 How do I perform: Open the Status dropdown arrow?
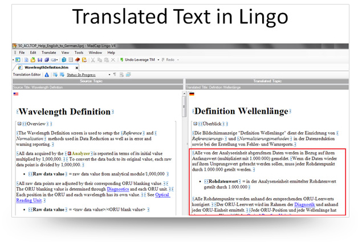109,75
